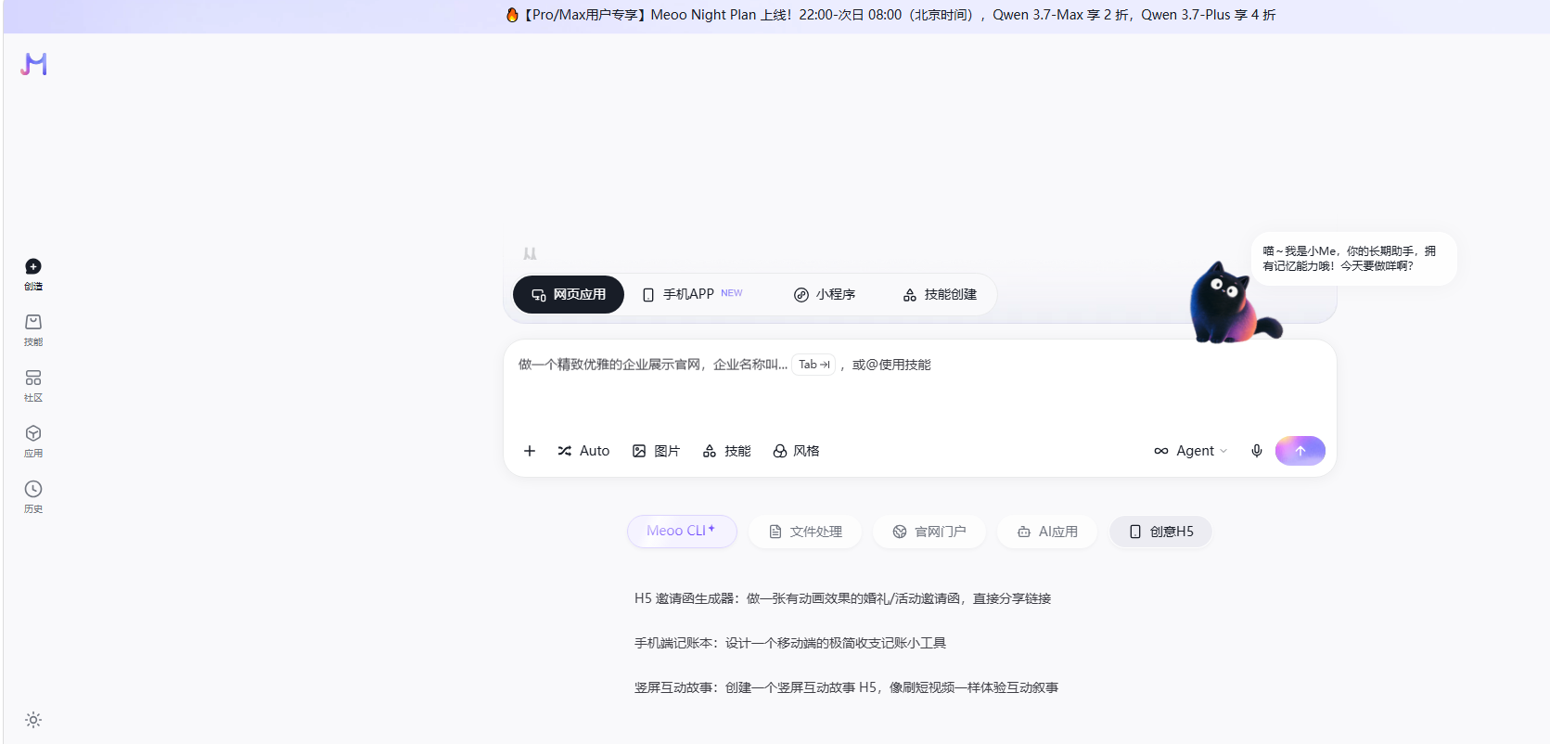Select the 官网门户 category chip
1550x744 pixels.
coord(929,532)
